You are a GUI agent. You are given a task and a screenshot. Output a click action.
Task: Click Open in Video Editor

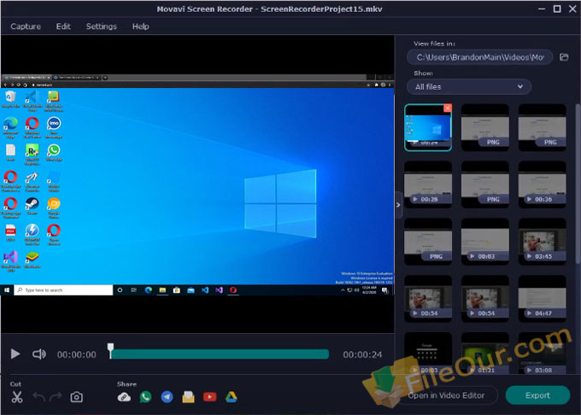tap(446, 395)
